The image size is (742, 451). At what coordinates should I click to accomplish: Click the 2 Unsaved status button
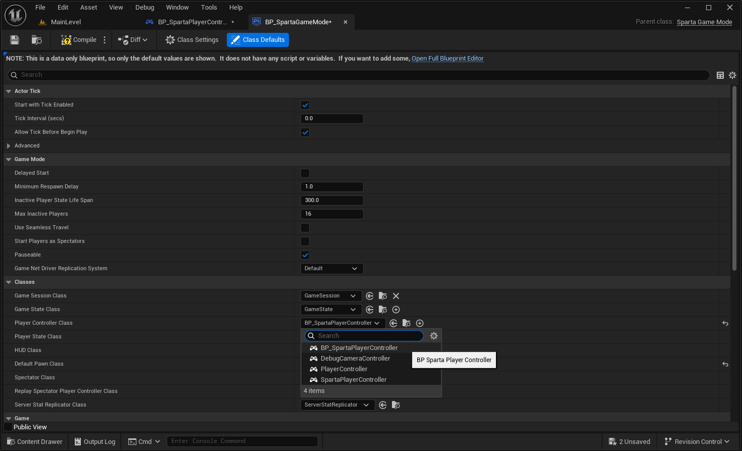pyautogui.click(x=630, y=442)
